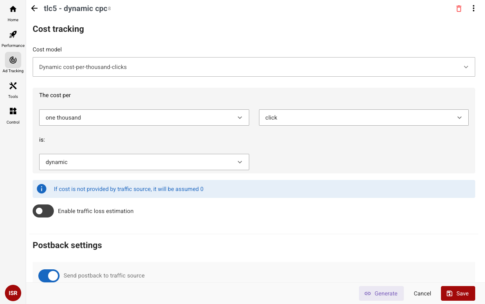
Task: Open the 'click' event type dropdown
Action: 363,118
